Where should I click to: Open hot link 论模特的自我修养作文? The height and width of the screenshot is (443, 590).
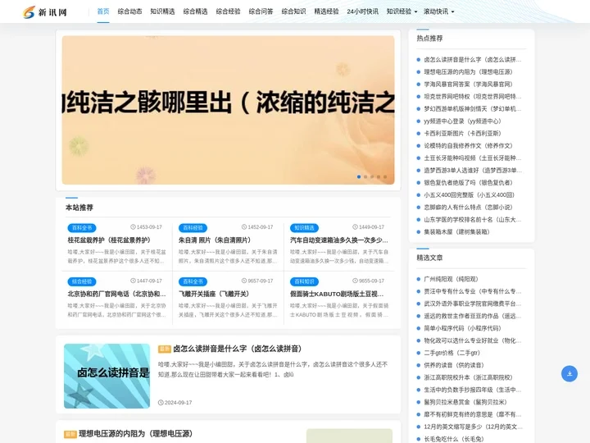click(468, 146)
